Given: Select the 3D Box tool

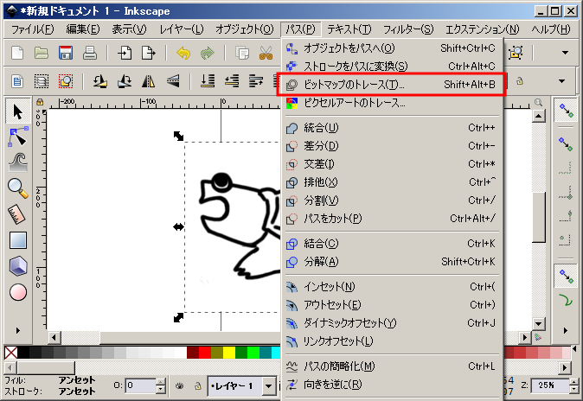Looking at the screenshot, I should click(x=18, y=266).
